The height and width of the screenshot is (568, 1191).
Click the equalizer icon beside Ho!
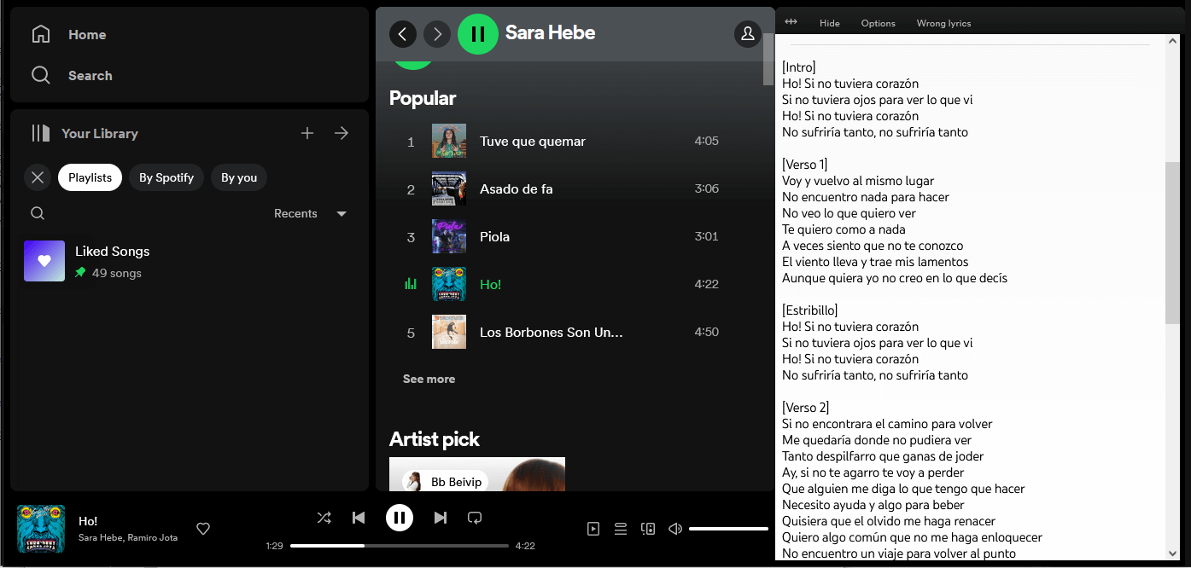pos(411,284)
